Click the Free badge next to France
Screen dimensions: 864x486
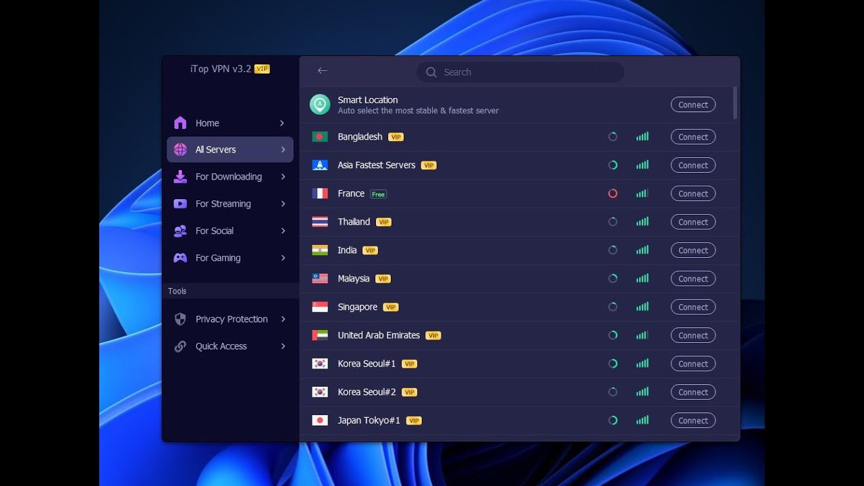(379, 194)
